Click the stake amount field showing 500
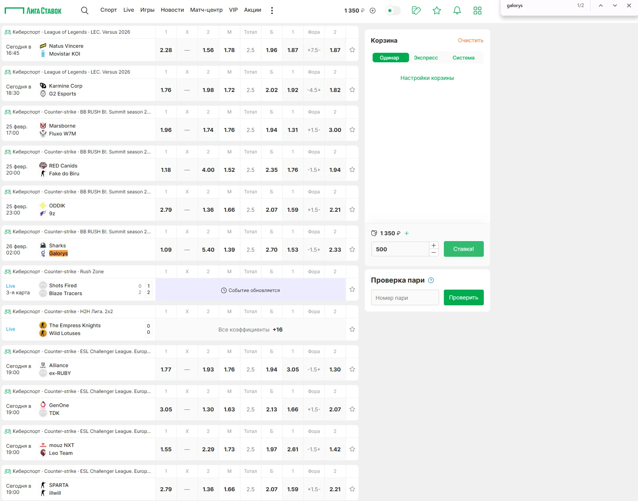Viewport: 638px width, 501px height. (x=400, y=249)
